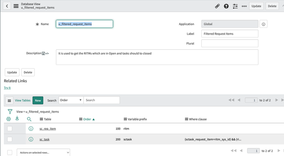Click Update button below Description
The width and height of the screenshot is (284, 156).
tap(12, 72)
